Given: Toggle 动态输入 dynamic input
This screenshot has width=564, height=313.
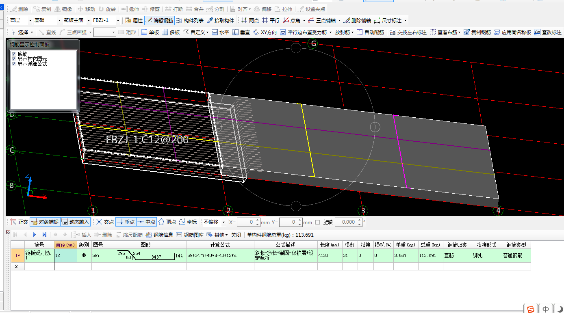Looking at the screenshot, I should click(x=75, y=222).
